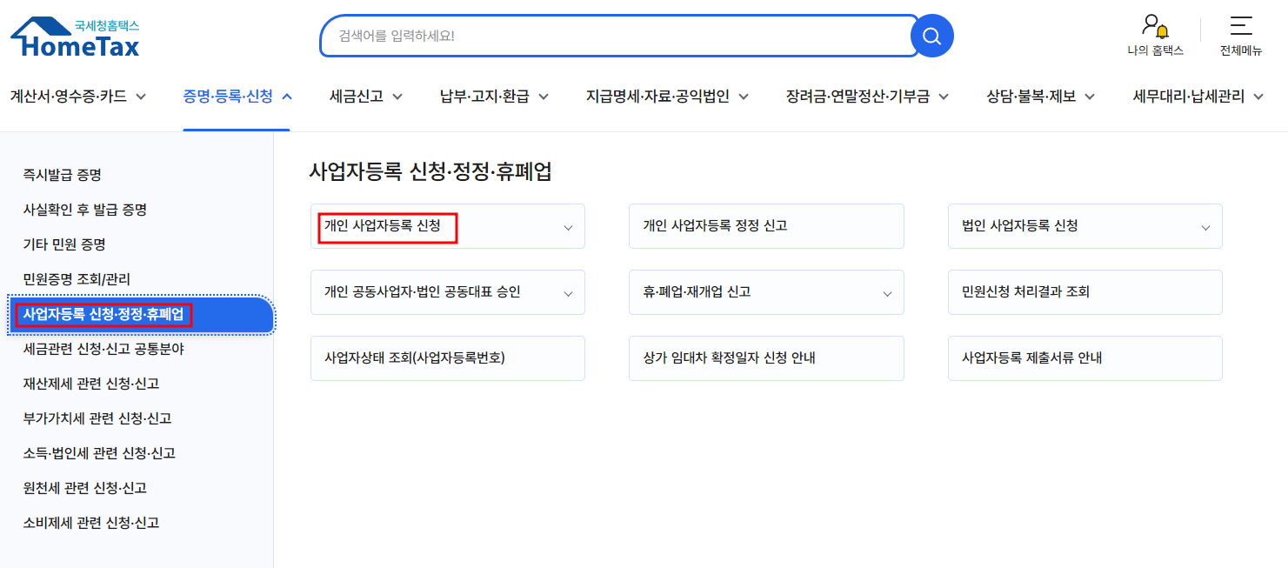
Task: Click the 휴·폐업·재개업 신고 label
Action: [697, 292]
